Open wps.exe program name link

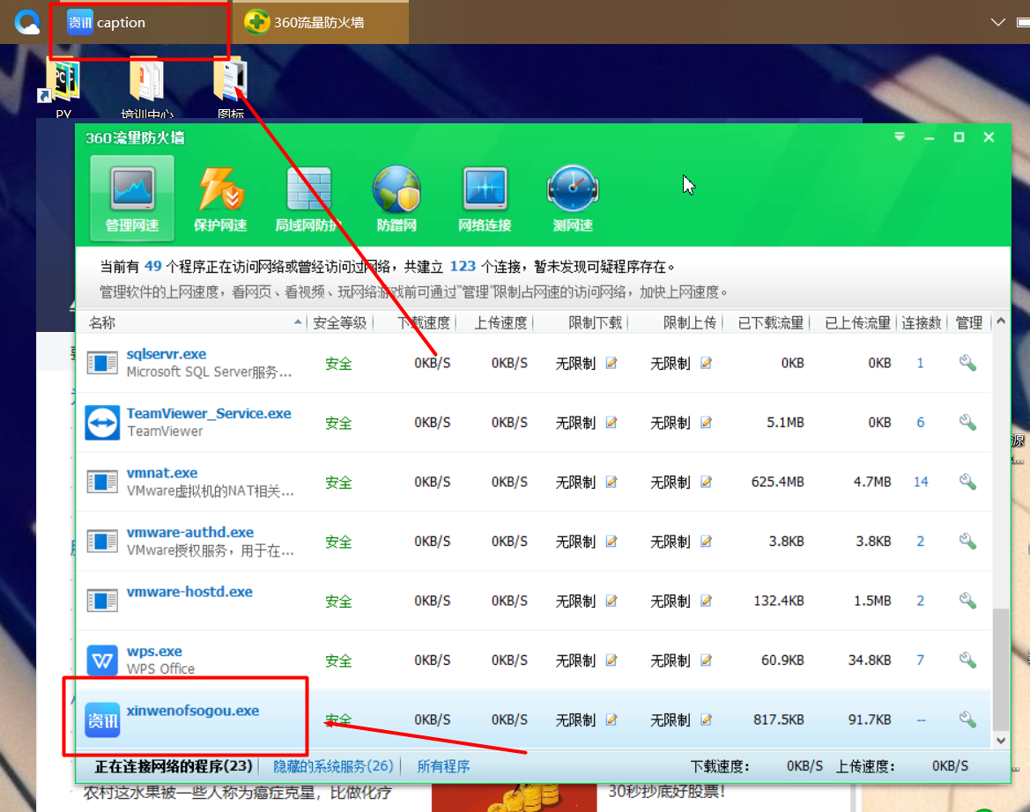(x=154, y=651)
